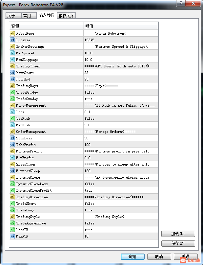Viewport: 203px width, 265px height.
Task: Click the 变量 column header
Action: click(x=47, y=26)
